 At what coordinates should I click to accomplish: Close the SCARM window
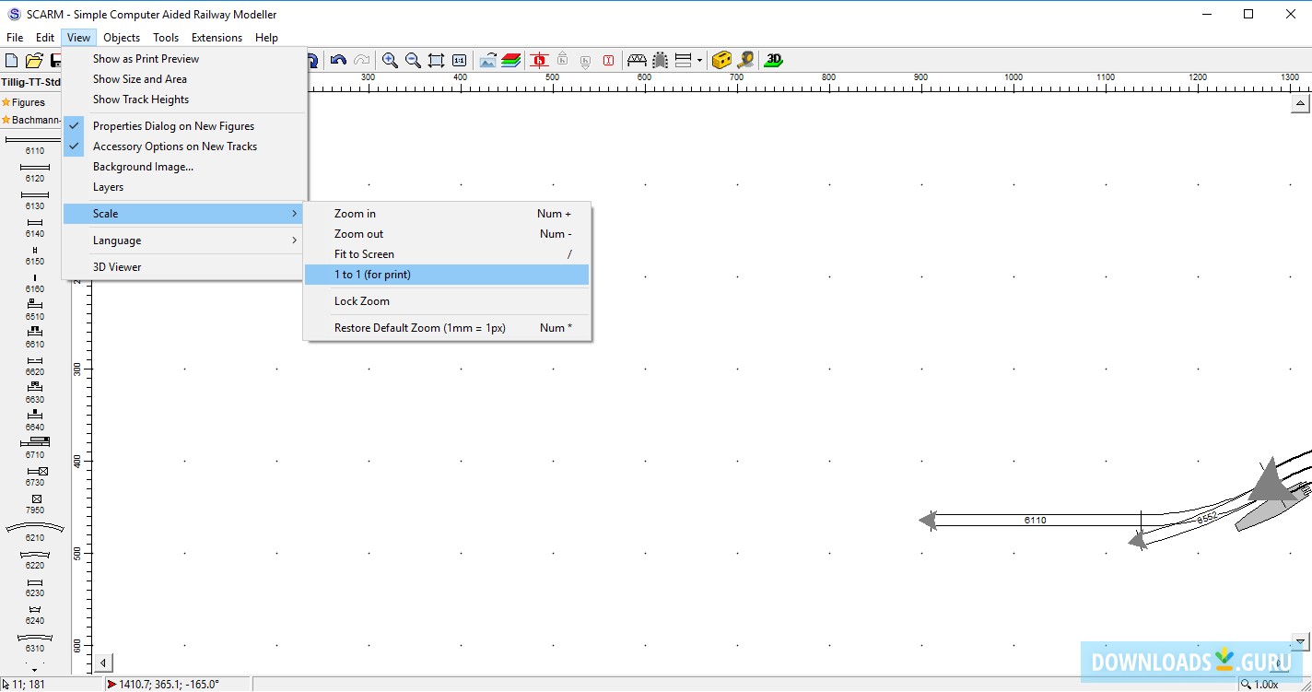tap(1290, 14)
